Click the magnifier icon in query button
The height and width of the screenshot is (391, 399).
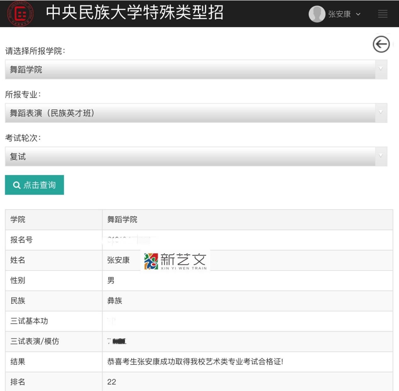click(17, 185)
